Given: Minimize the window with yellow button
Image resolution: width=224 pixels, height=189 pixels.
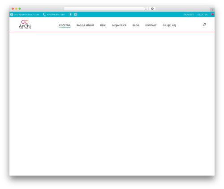Looking at the screenshot, I should [x=16, y=8].
